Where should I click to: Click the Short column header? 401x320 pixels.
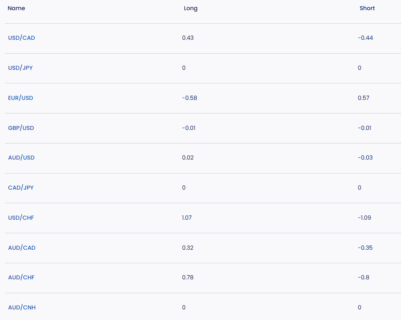pos(367,8)
